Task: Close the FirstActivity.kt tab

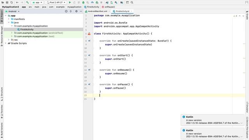Action: point(132,11)
